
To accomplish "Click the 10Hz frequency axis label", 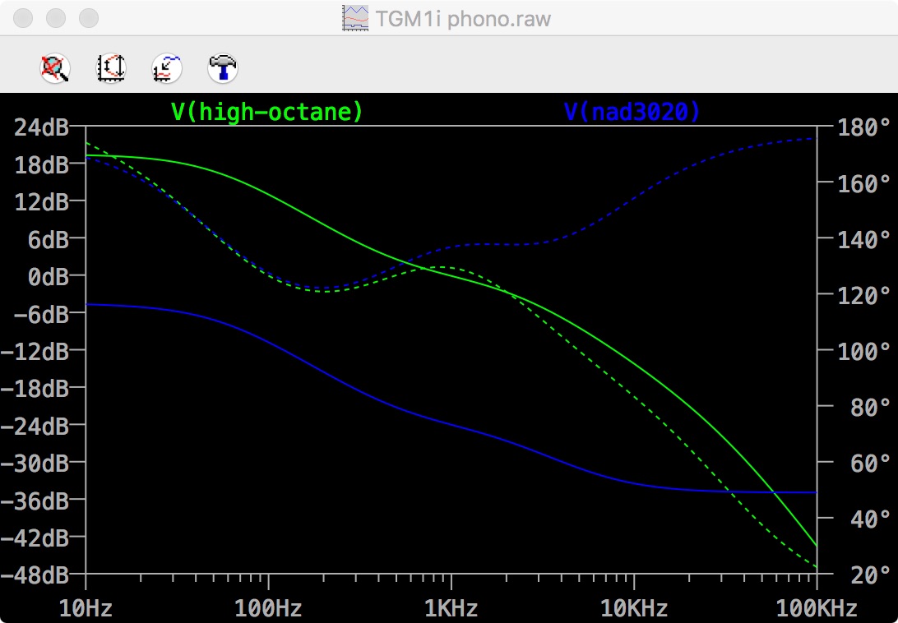I will click(86, 608).
